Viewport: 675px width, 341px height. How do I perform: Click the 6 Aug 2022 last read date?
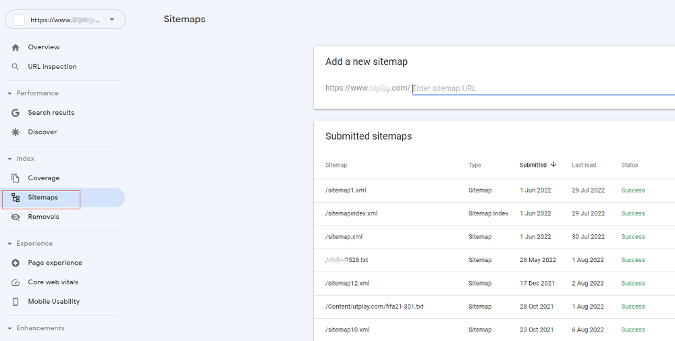[x=588, y=330]
